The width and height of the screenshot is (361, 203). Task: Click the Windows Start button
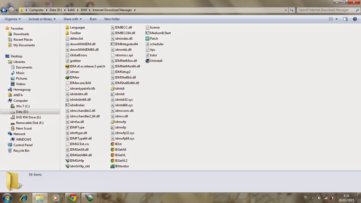[x=7, y=197]
